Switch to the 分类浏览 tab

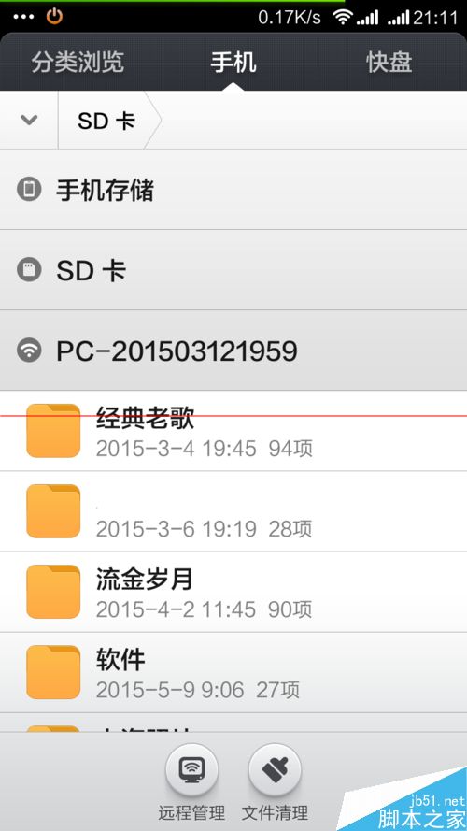tap(78, 63)
